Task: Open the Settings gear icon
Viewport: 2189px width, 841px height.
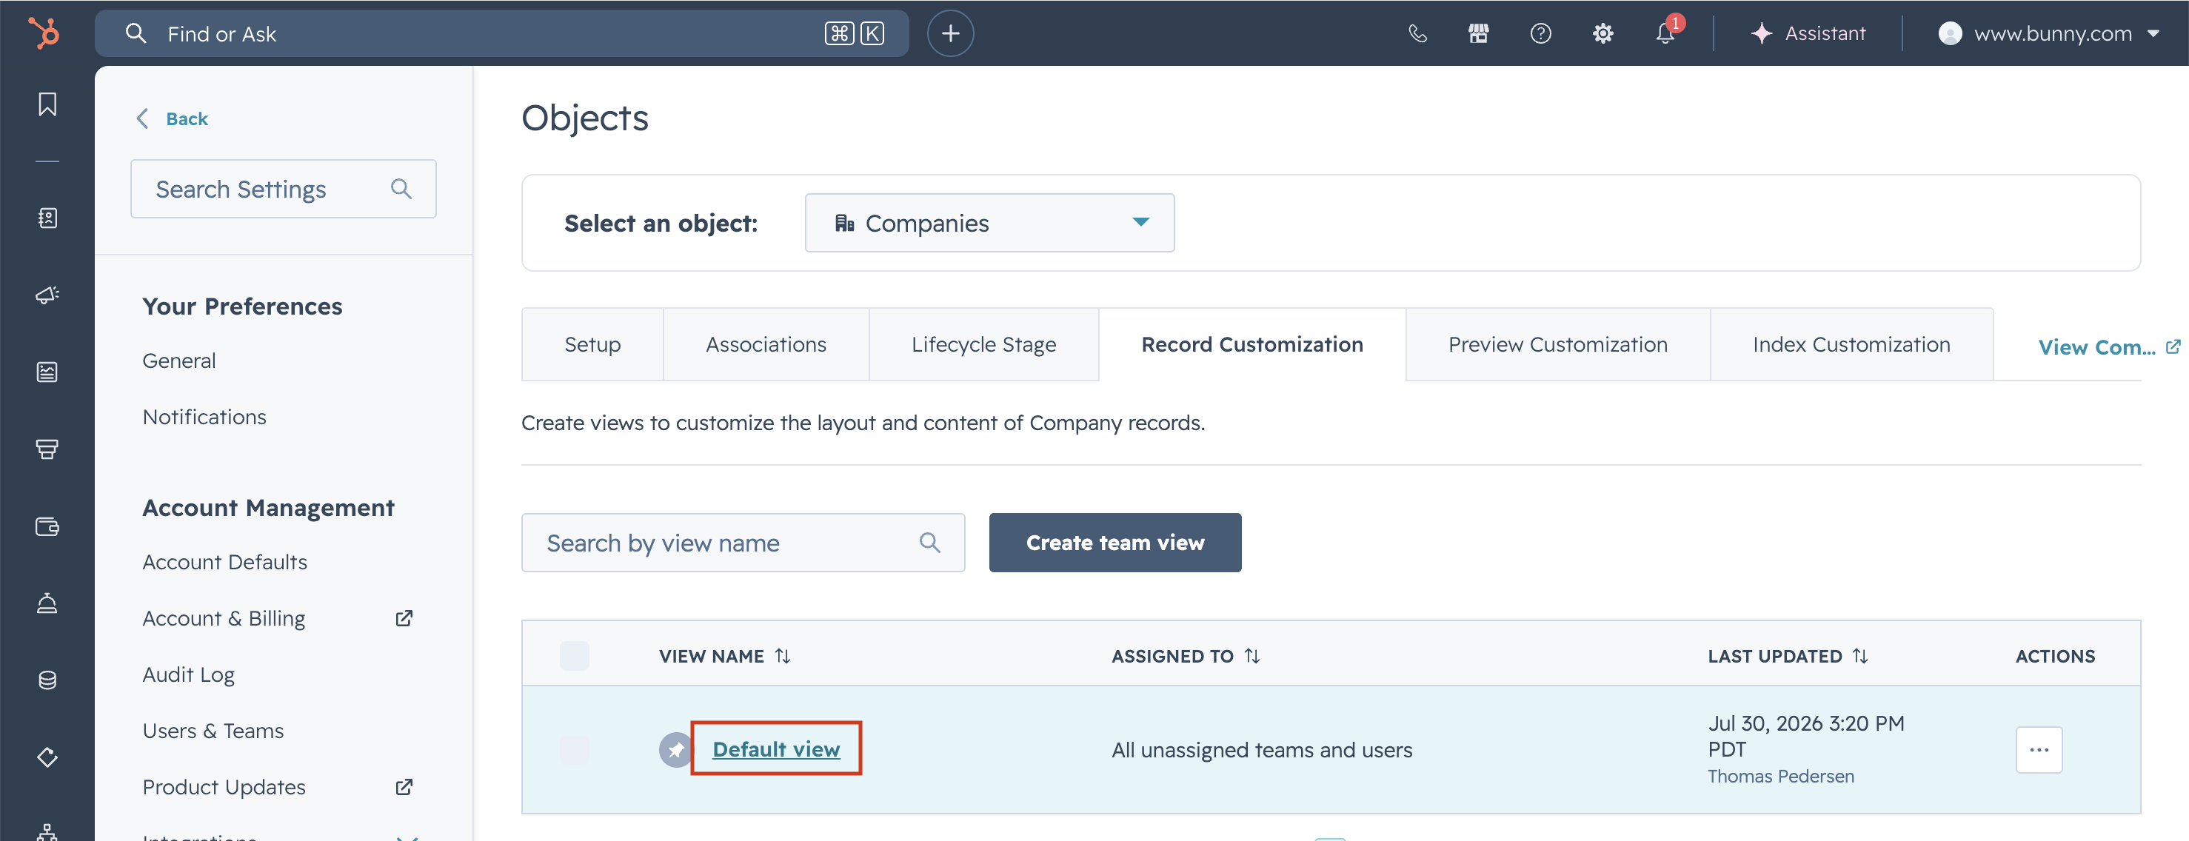Action: (x=1603, y=33)
